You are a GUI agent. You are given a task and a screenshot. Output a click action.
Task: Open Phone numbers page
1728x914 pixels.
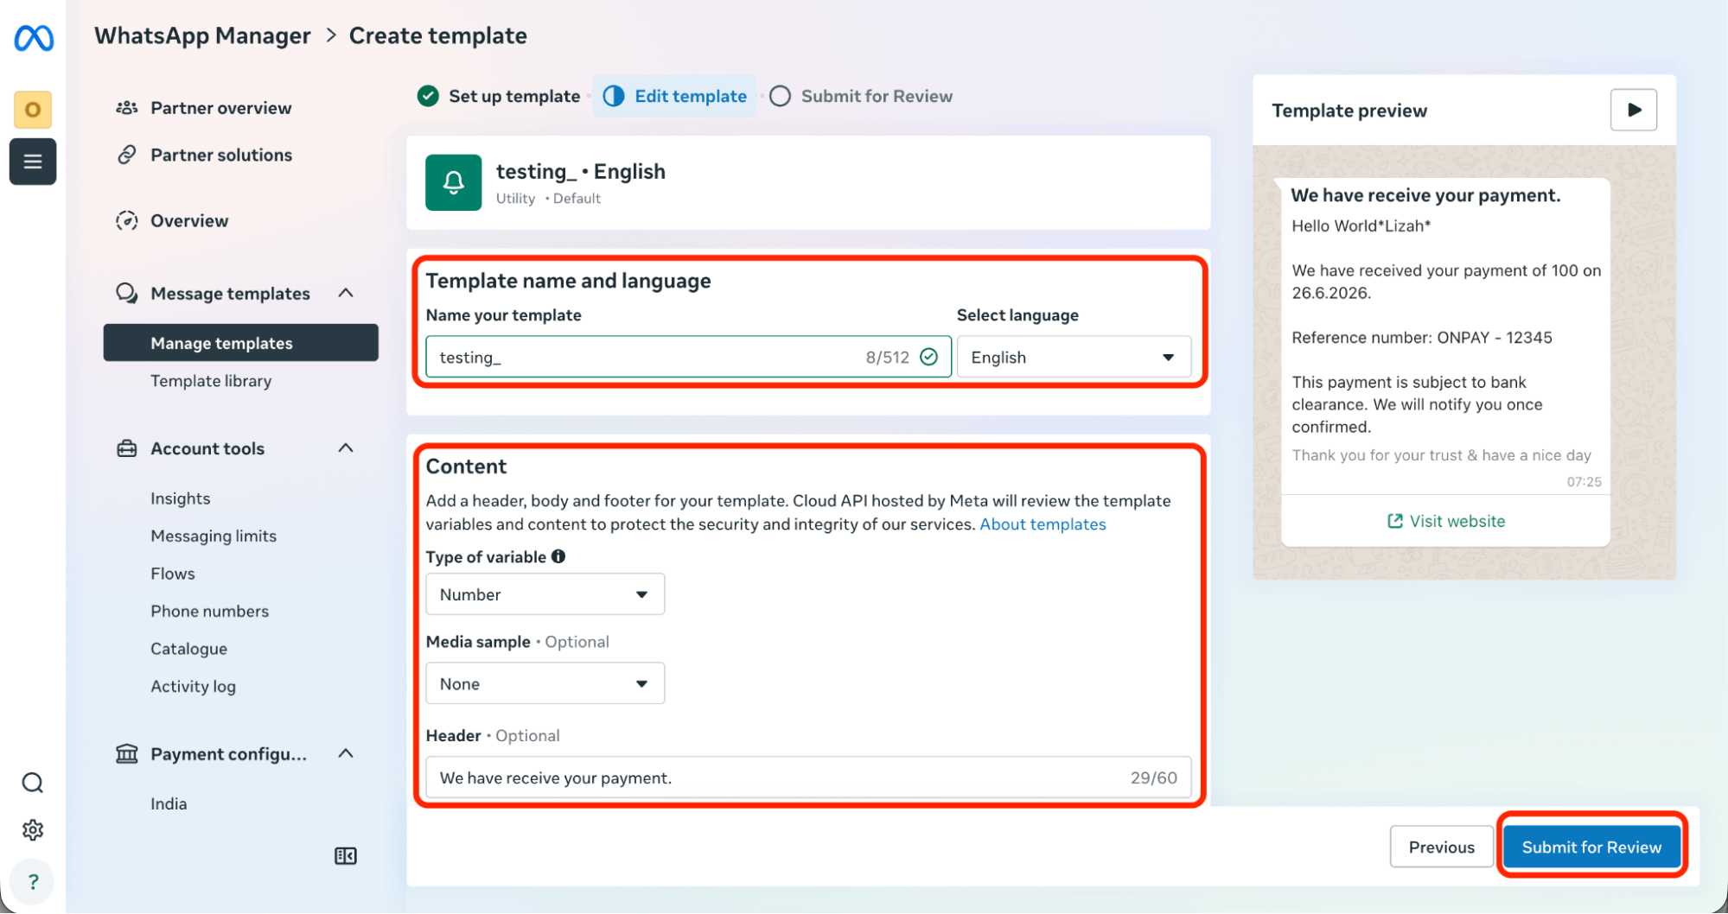point(210,611)
